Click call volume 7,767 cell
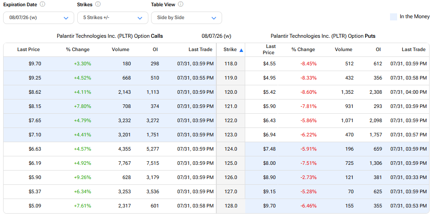The height and width of the screenshot is (215, 430). click(x=124, y=163)
